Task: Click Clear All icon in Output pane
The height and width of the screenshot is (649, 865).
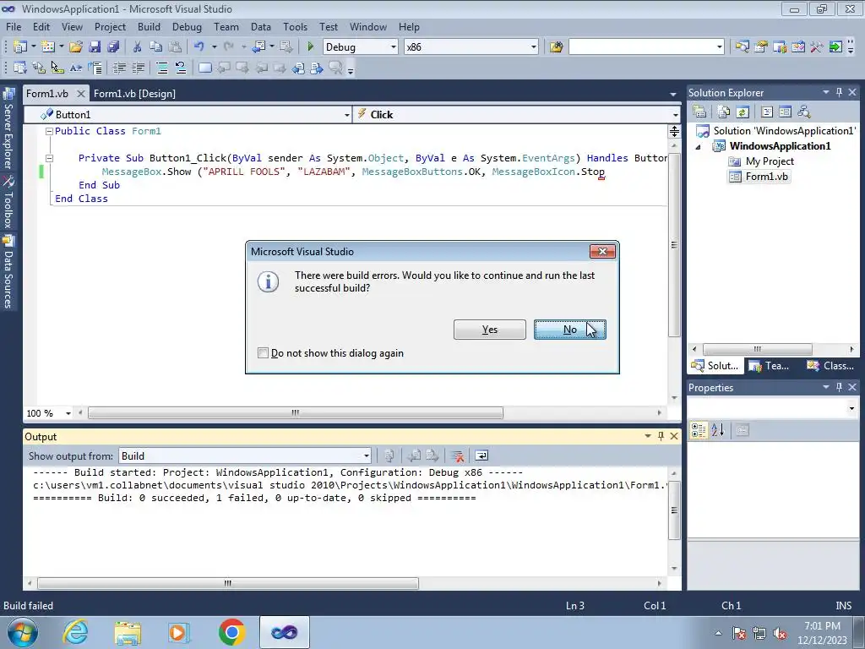Action: [x=457, y=455]
